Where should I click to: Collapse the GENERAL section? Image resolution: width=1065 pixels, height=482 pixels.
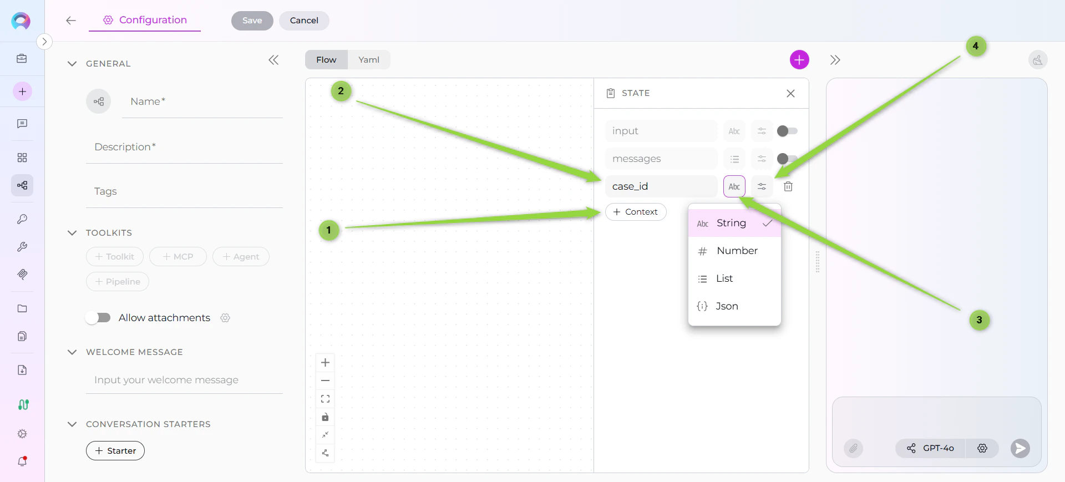click(x=72, y=63)
